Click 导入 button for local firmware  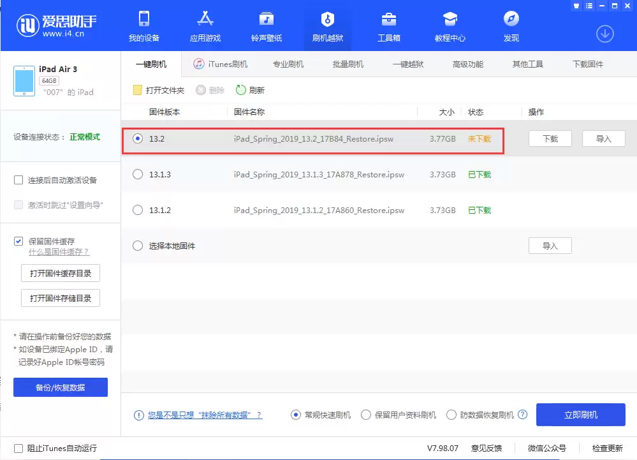[x=550, y=246]
